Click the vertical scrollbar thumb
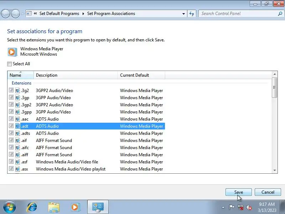Image resolution: width=285 pixels, height=214 pixels. [x=274, y=87]
